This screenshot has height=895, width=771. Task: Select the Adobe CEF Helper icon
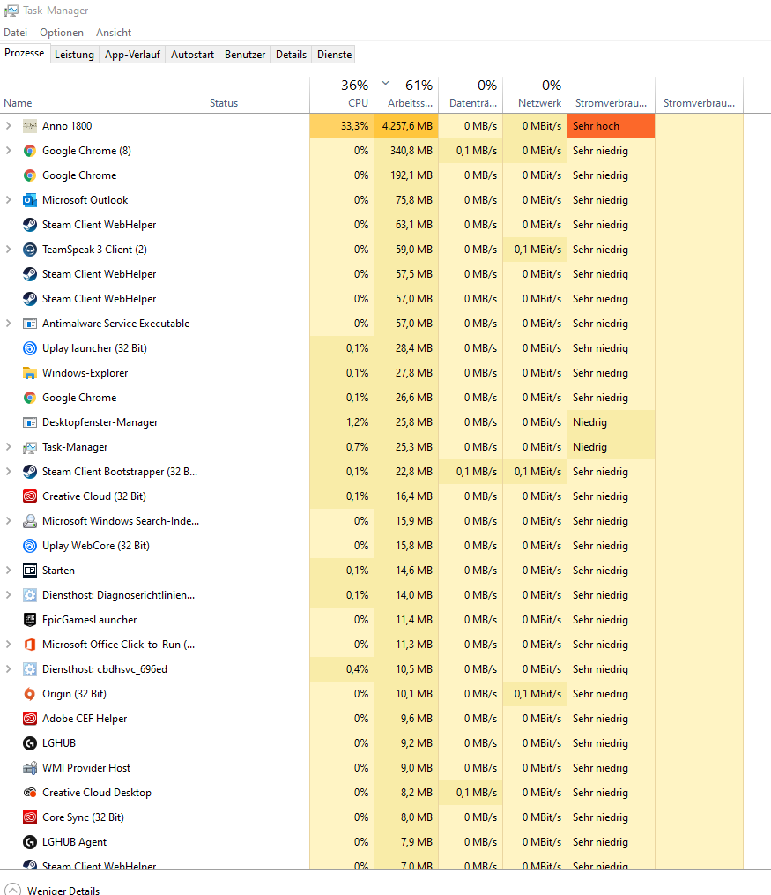point(30,719)
